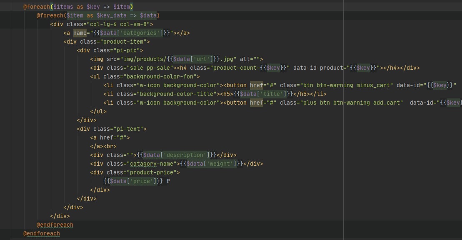Click the "pi-pic" class value
The width and height of the screenshot is (462, 240).
pyautogui.click(x=126, y=51)
